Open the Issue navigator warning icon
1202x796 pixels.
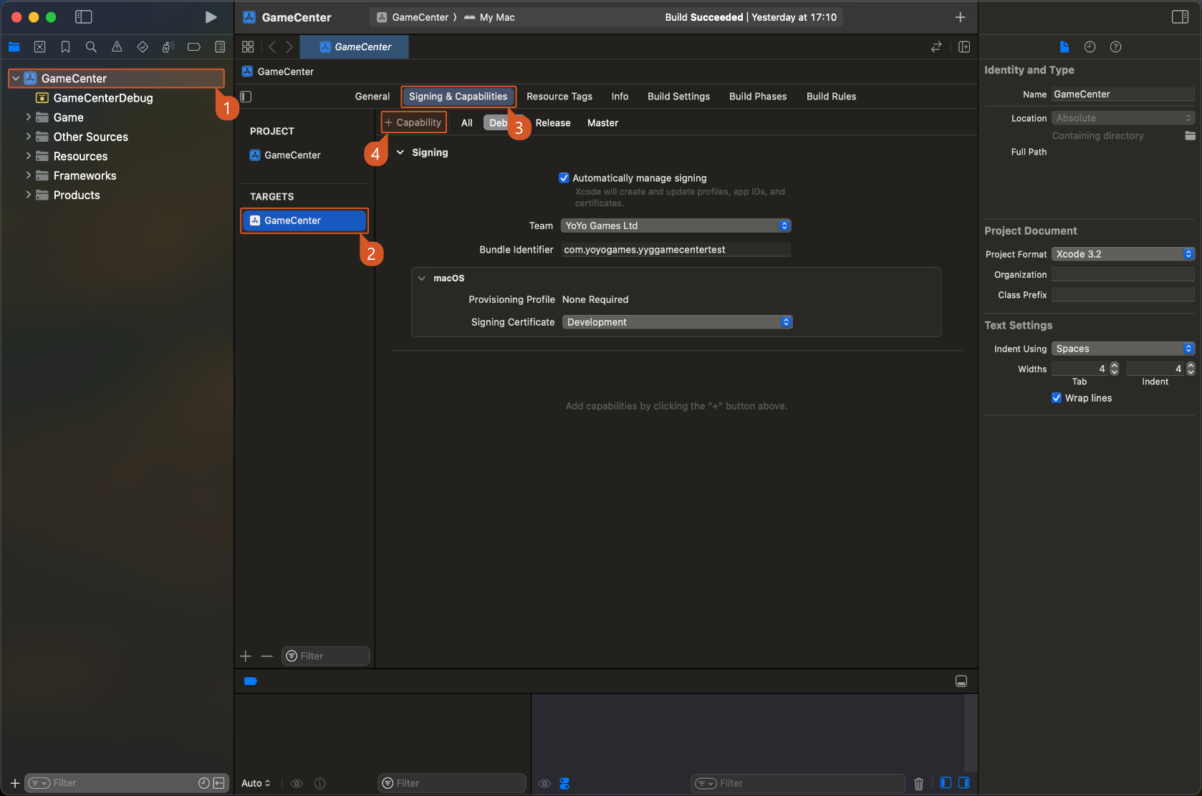coord(117,47)
